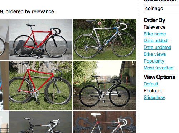Open the black and white road bike thumbnail
This screenshot has height=133, width=179.
coord(41,122)
